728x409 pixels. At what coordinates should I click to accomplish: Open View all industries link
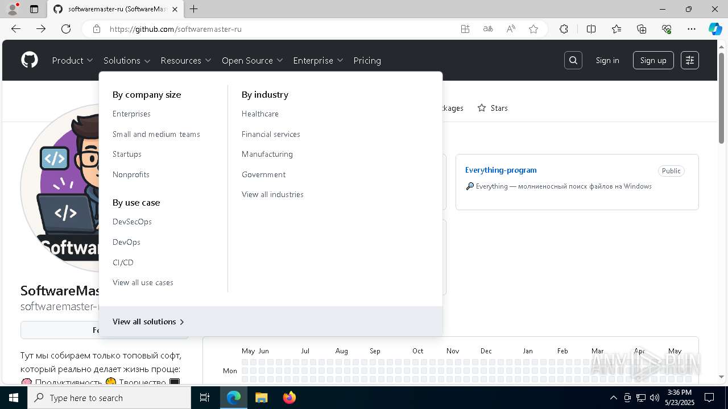pyautogui.click(x=272, y=194)
